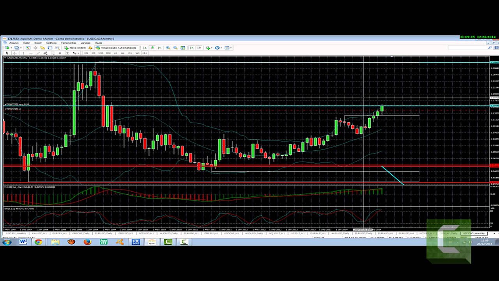
Task: Select the arrow cursor tool
Action: click(7, 53)
